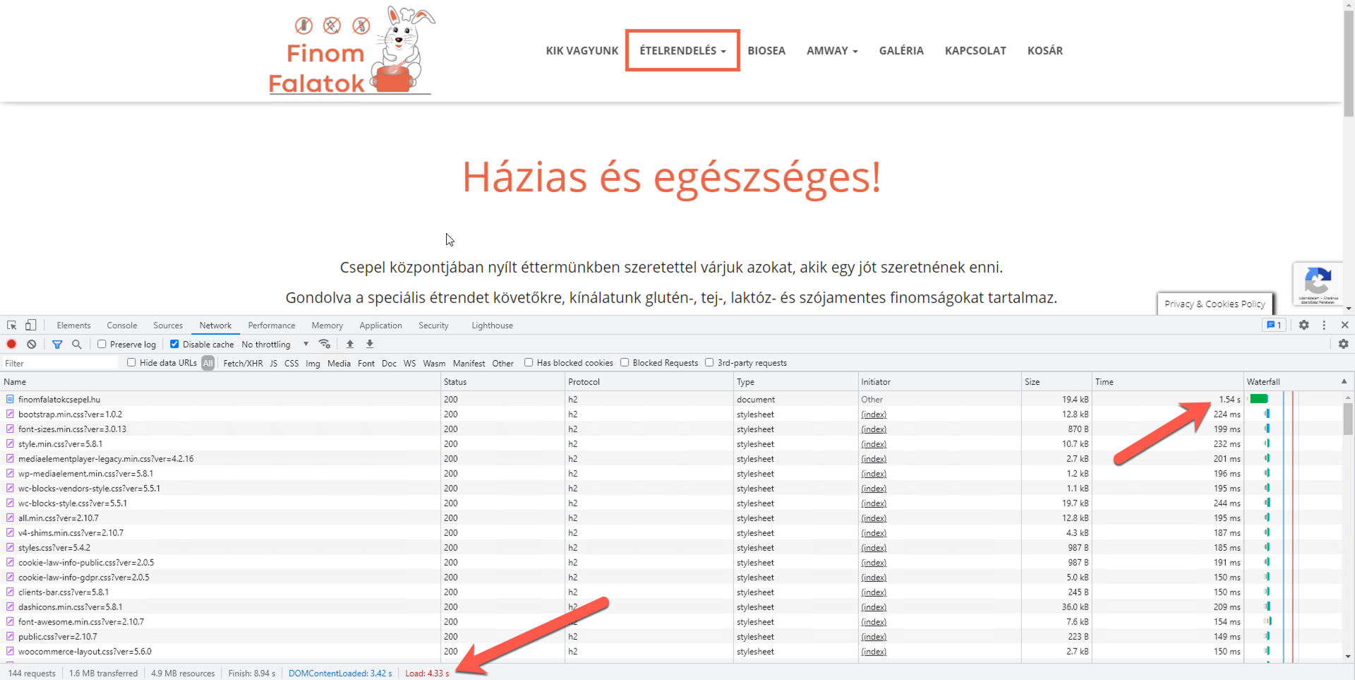This screenshot has height=680, width=1355.
Task: Open the No throttling dropdown
Action: pyautogui.click(x=275, y=345)
